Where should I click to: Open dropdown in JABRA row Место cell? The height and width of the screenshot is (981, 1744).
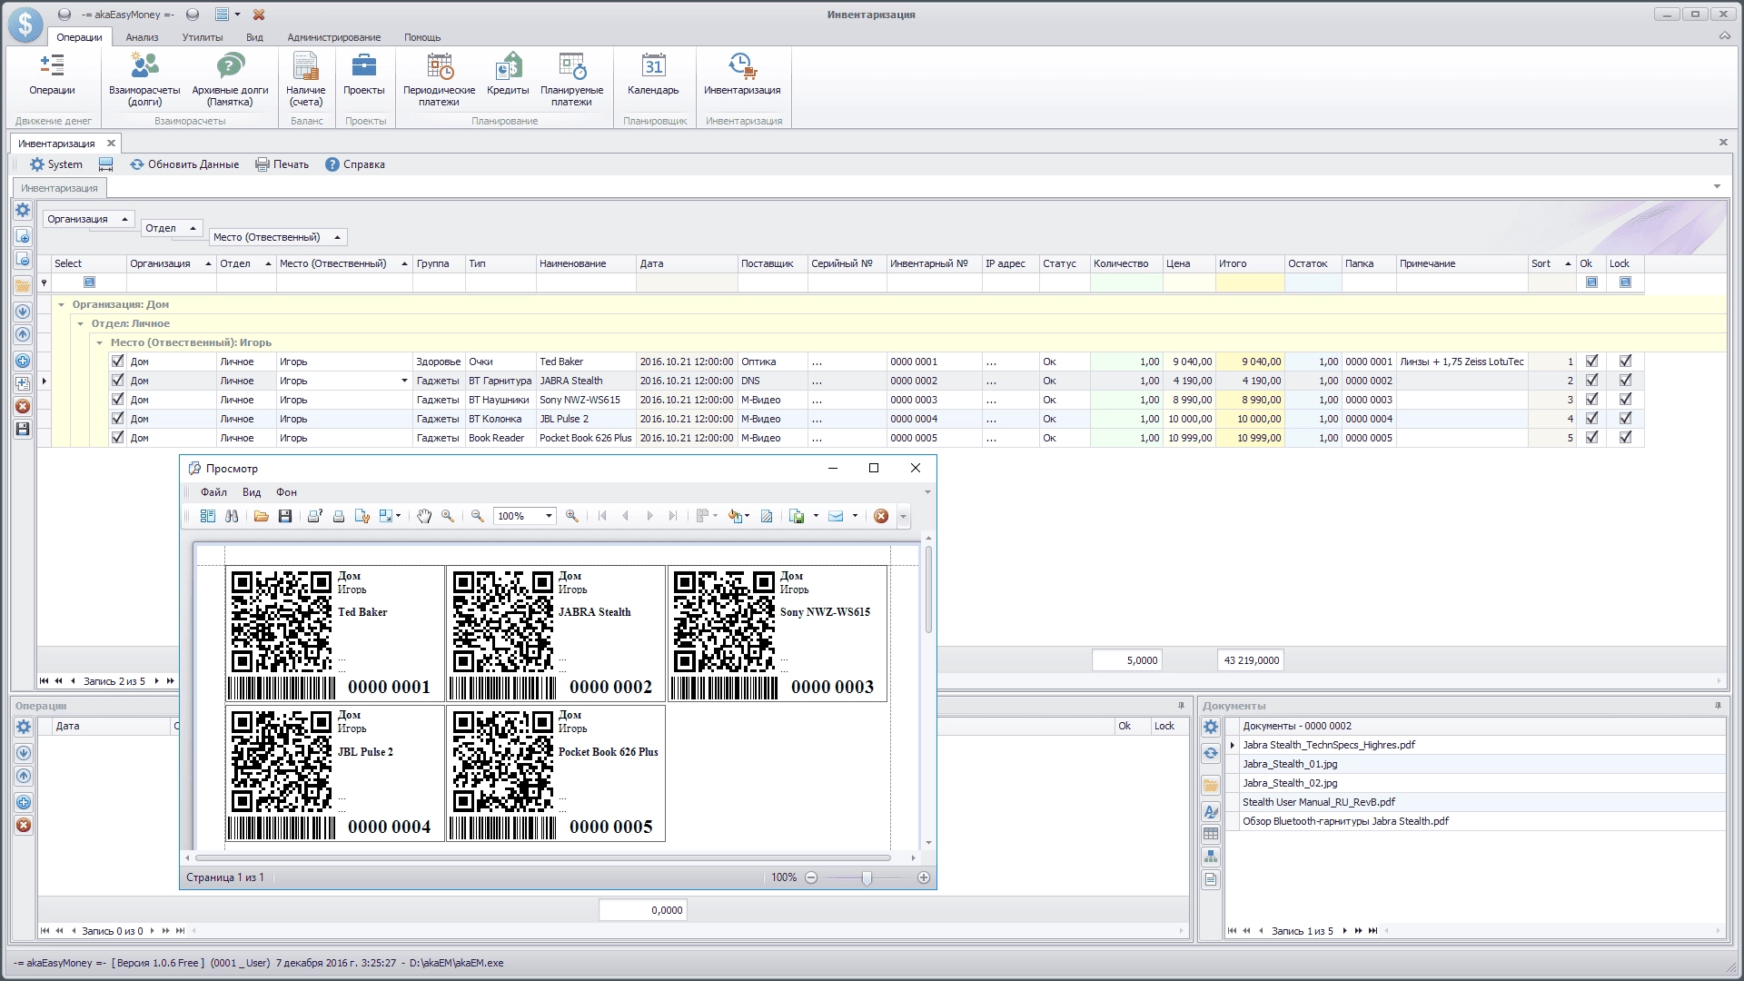point(404,381)
